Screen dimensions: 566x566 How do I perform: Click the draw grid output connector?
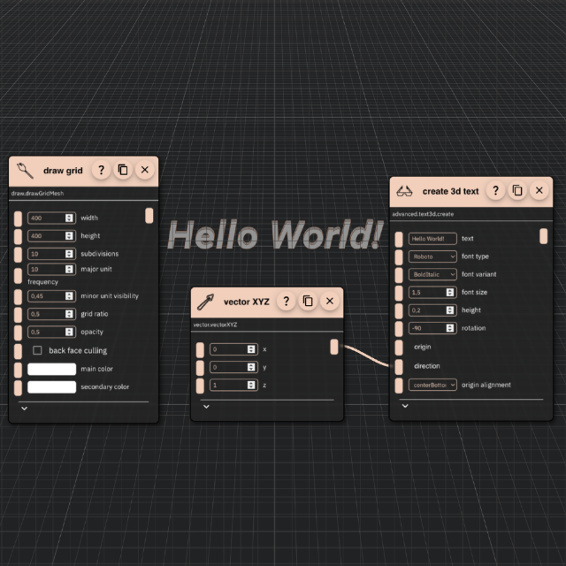point(149,216)
